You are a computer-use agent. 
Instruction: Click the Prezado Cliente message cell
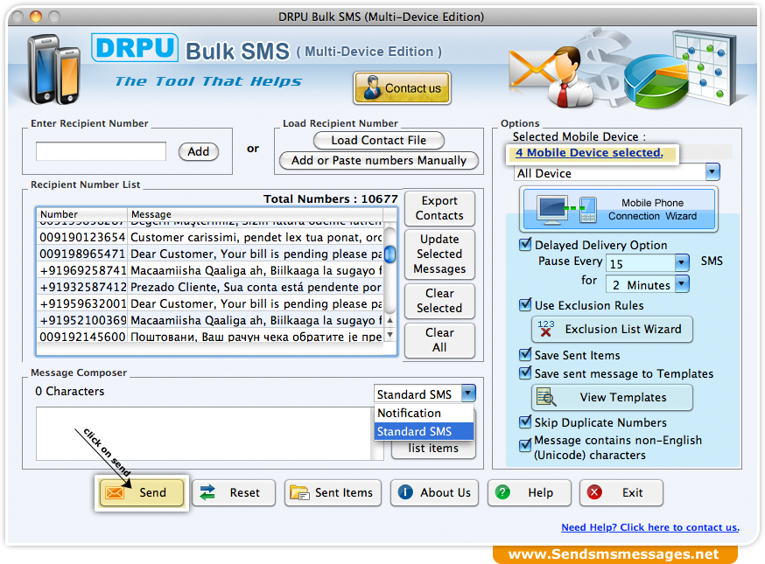pos(256,287)
